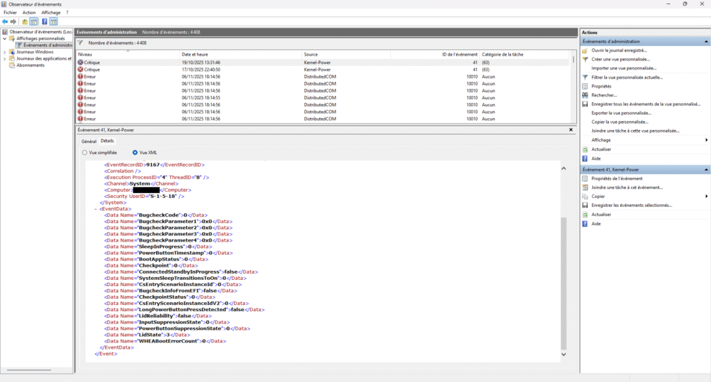Click the funnel icon next to Créer une vue personnalisée
711x382 pixels.
click(x=585, y=59)
